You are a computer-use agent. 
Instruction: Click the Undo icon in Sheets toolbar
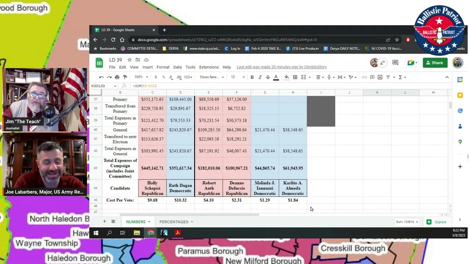101,77
